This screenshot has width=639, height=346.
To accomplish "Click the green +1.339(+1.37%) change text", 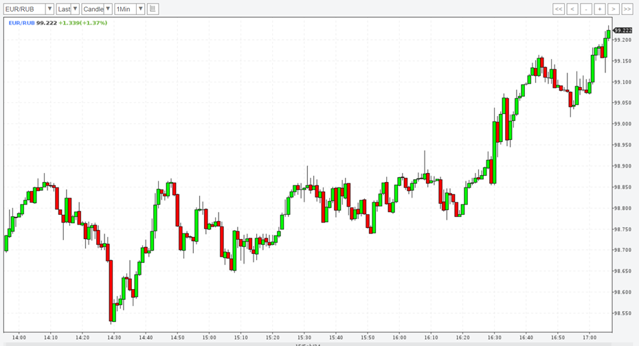I will click(x=82, y=23).
